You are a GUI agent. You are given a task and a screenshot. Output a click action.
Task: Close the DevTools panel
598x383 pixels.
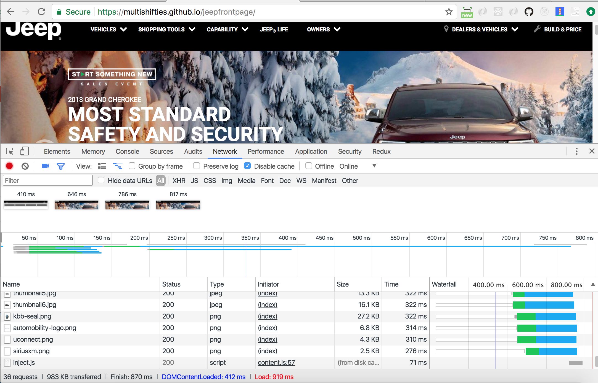pos(592,151)
